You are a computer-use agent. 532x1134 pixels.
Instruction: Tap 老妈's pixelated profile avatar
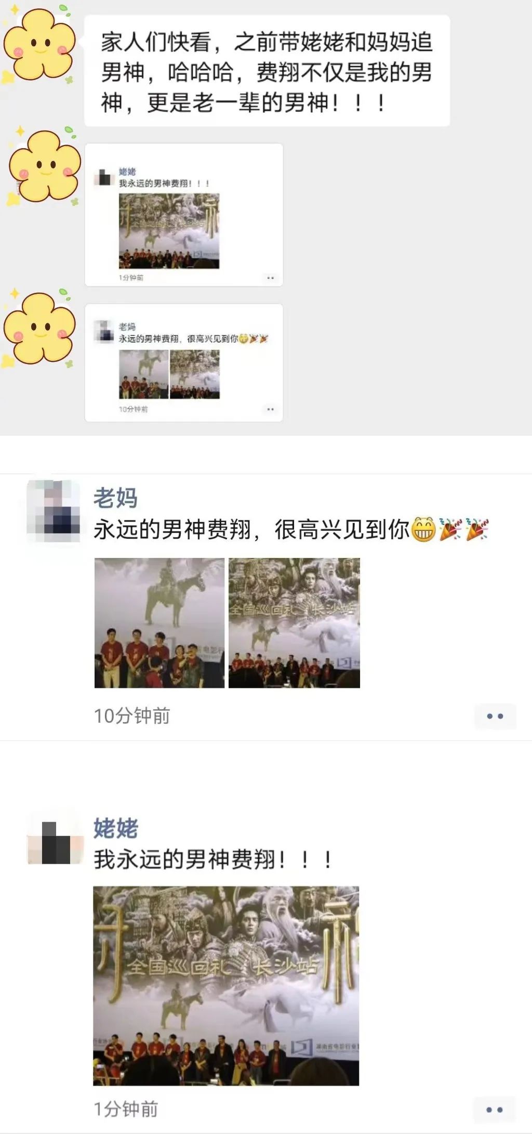(53, 511)
